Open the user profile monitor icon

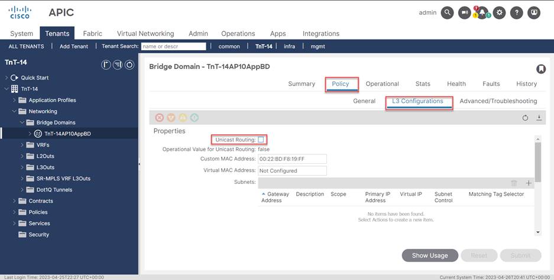click(x=534, y=13)
